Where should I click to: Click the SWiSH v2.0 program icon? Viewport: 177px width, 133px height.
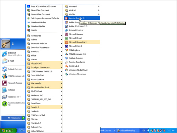click(x=67, y=66)
